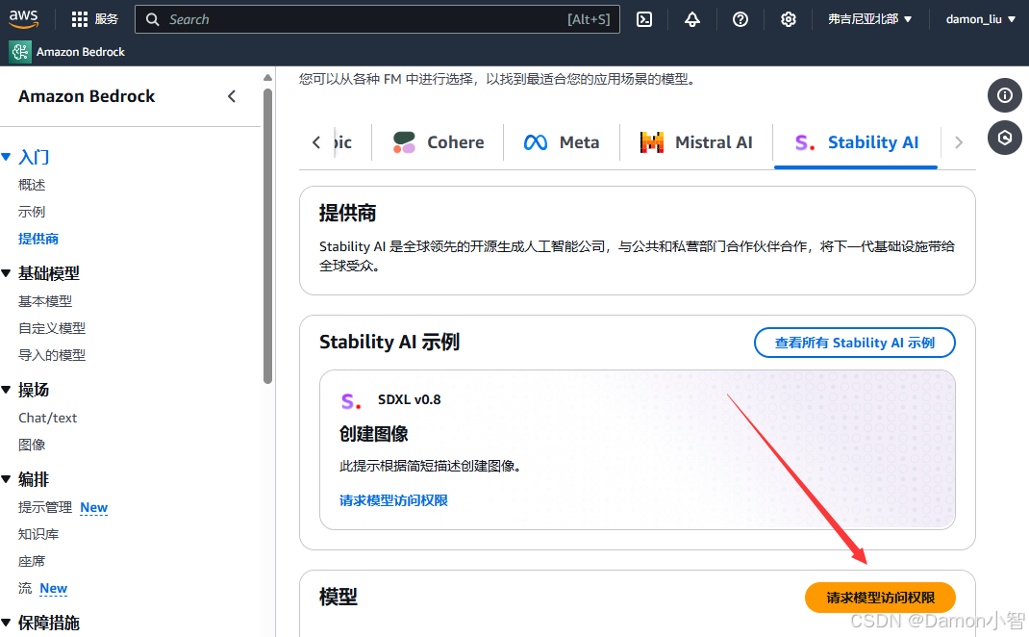Screen dimensions: 1029x637
Task: Collapse the 操场 section
Action: coord(7,390)
